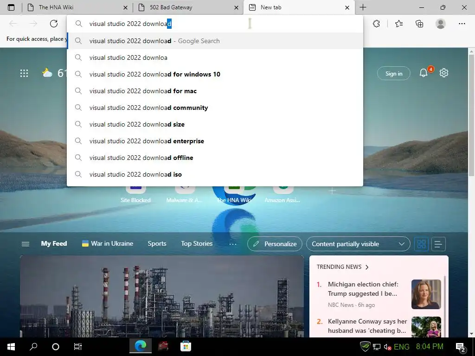Select suggestion 'download iso'
Viewport: 475px width, 356px height.
(215, 174)
